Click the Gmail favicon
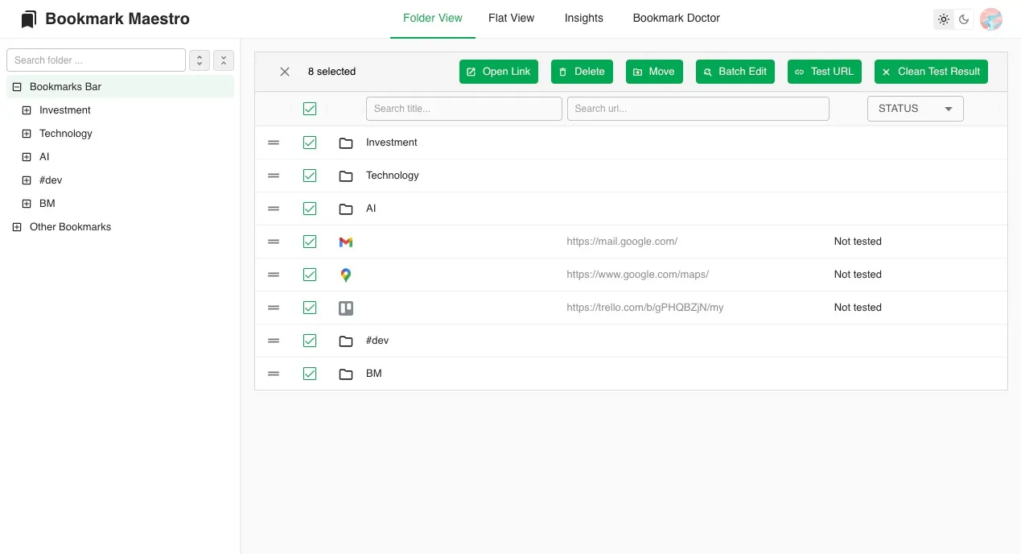 click(x=346, y=242)
